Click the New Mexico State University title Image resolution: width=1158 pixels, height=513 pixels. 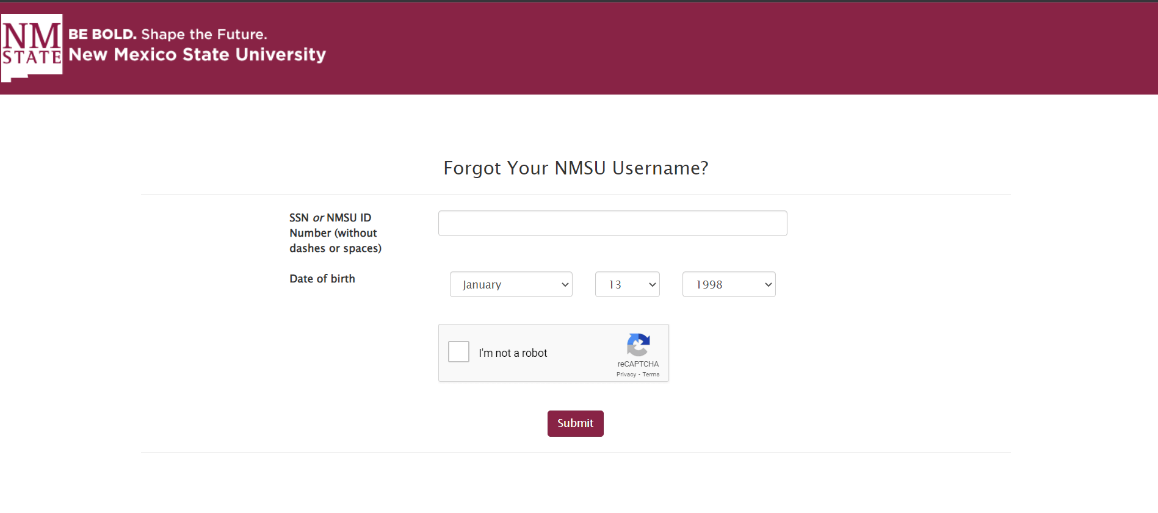tap(197, 55)
